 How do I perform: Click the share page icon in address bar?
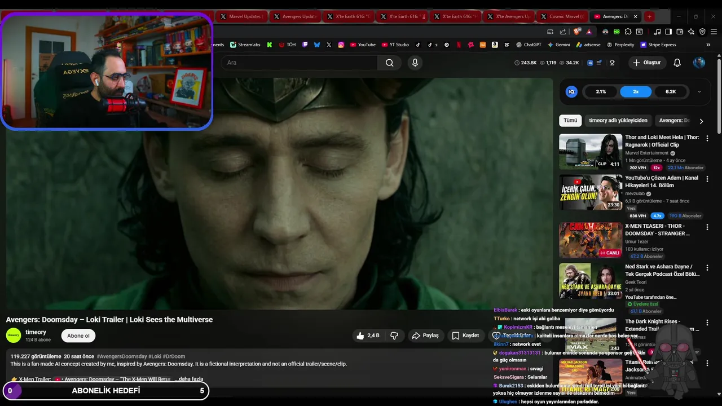(563, 32)
